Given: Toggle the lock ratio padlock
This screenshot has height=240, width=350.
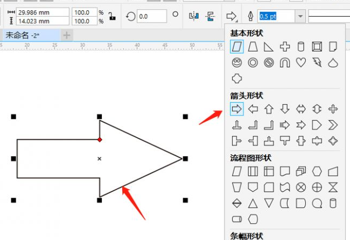Looking at the screenshot, I should click(112, 16).
